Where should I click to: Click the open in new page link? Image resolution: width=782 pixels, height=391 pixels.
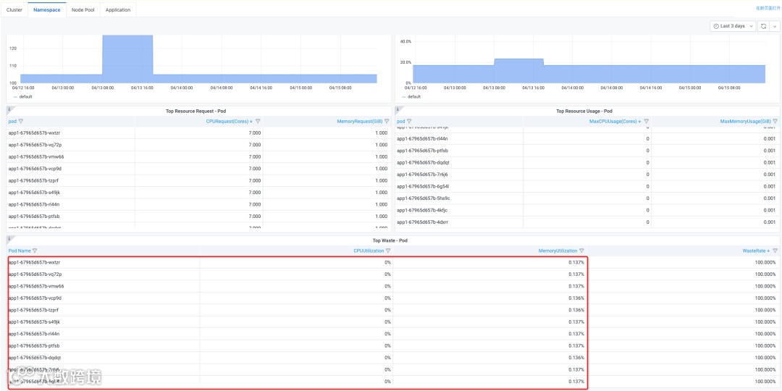point(768,9)
